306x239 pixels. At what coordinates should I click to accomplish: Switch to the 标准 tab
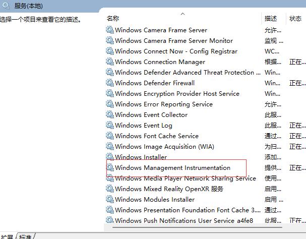click(x=25, y=236)
